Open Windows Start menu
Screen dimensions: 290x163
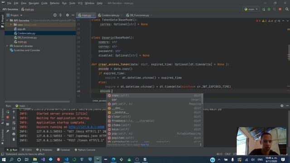tap(4, 159)
